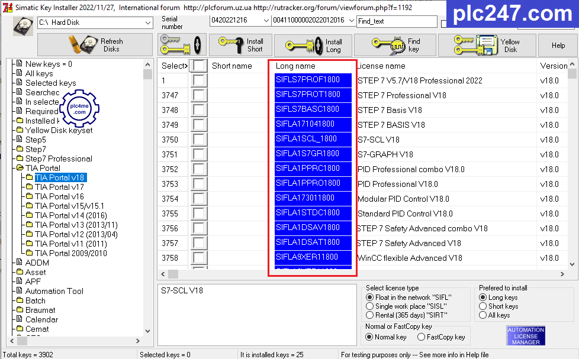The width and height of the screenshot is (579, 359).
Task: Open the Automation License Manager
Action: [x=526, y=336]
